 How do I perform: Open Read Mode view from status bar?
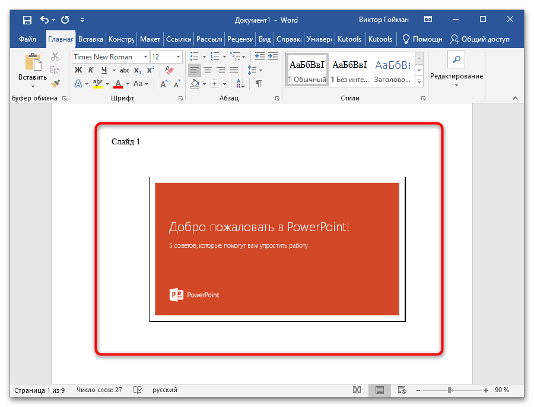(357, 390)
